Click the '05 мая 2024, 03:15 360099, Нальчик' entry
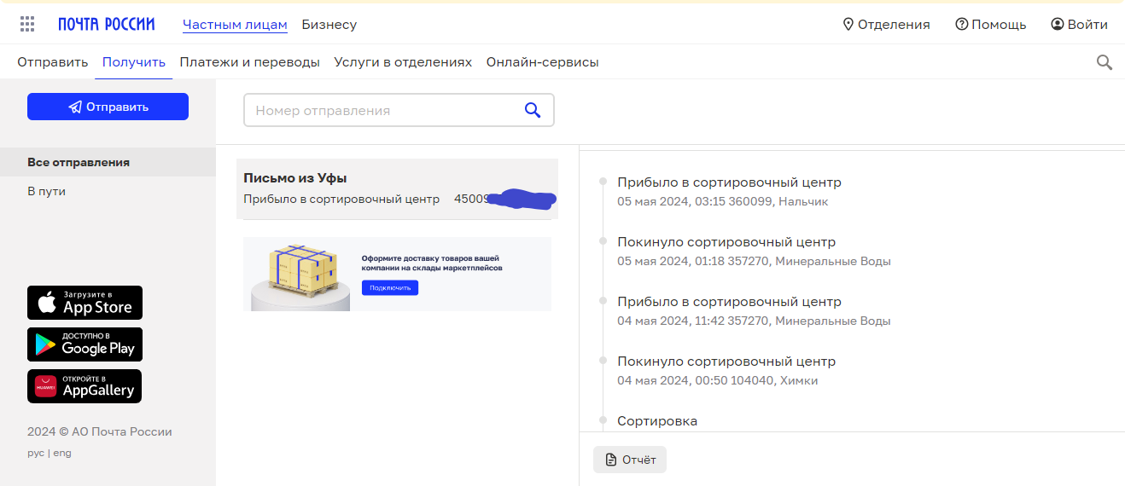Image resolution: width=1125 pixels, height=486 pixels. tap(723, 201)
